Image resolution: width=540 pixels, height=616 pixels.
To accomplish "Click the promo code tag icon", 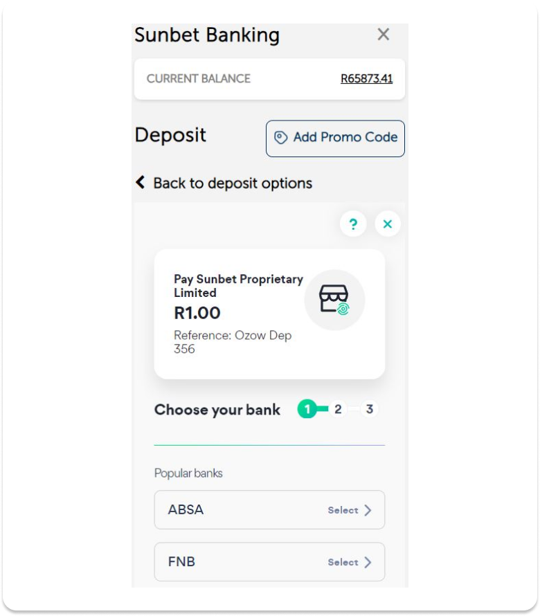I will 280,138.
